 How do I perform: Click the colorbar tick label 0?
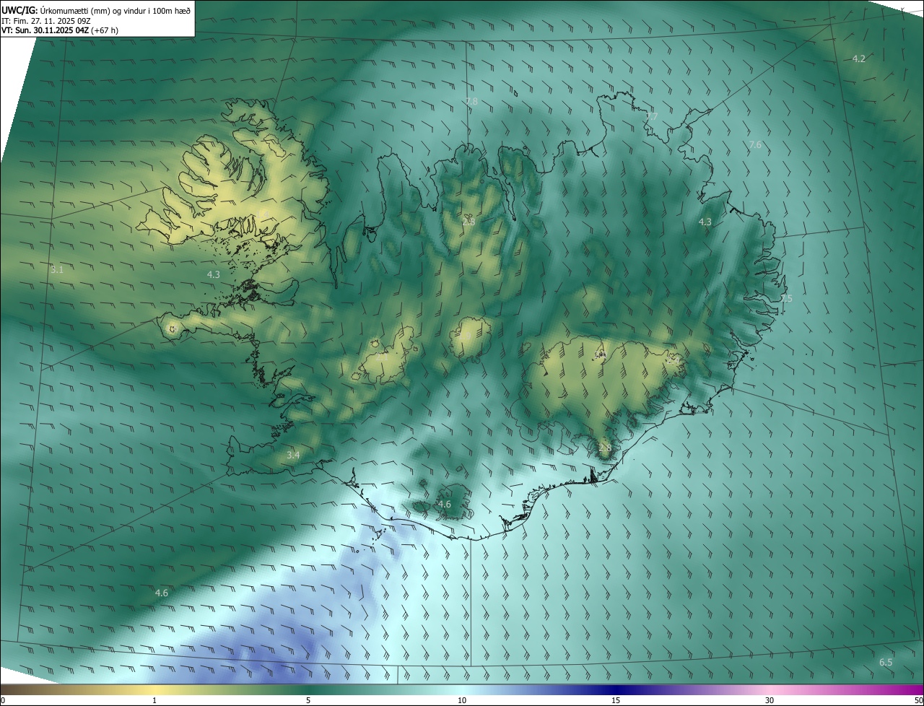click(2, 700)
